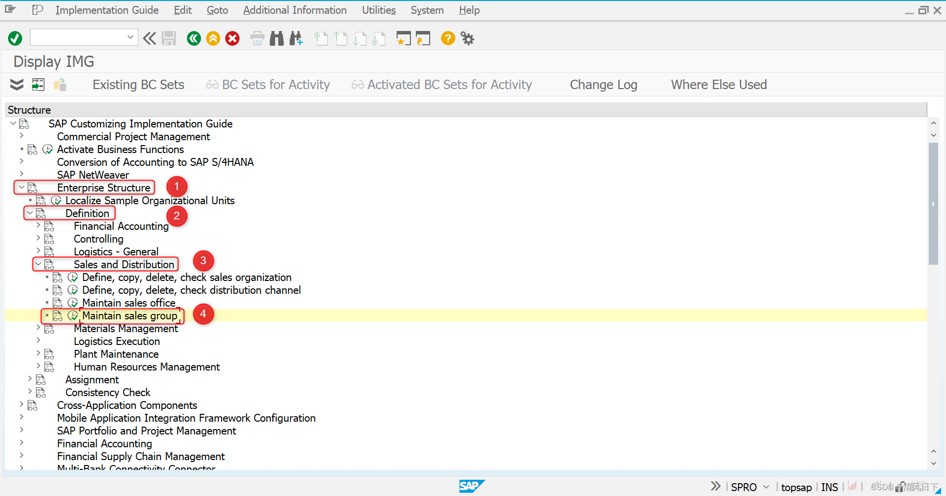This screenshot has width=946, height=496.
Task: Click documentation icon for Define sales organization
Action: (x=58, y=277)
